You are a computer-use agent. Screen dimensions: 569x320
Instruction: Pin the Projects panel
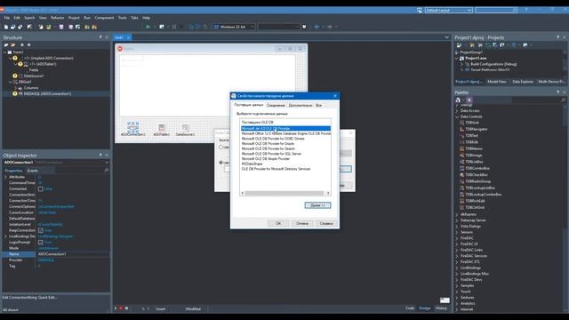(x=558, y=37)
